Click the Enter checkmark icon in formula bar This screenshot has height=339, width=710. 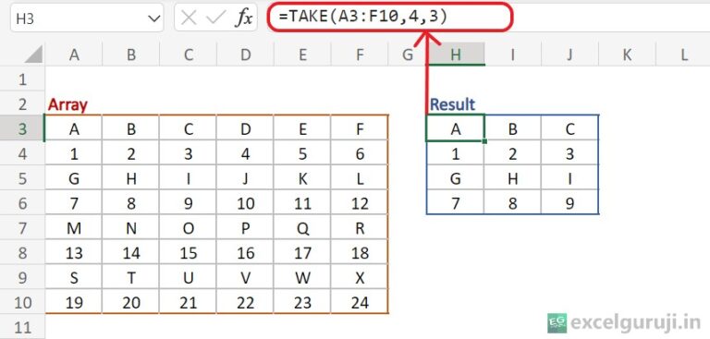click(x=215, y=18)
